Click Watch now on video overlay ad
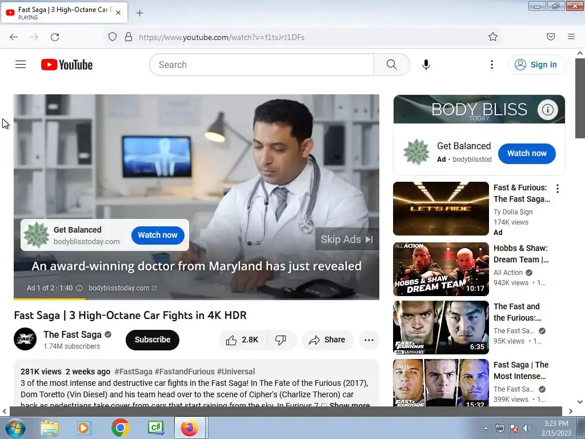This screenshot has width=585, height=439. tap(158, 235)
